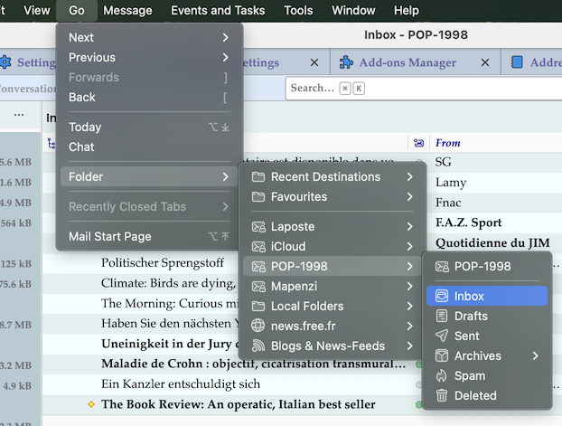Click the Deleted trash icon
The image size is (562, 426).
442,396
